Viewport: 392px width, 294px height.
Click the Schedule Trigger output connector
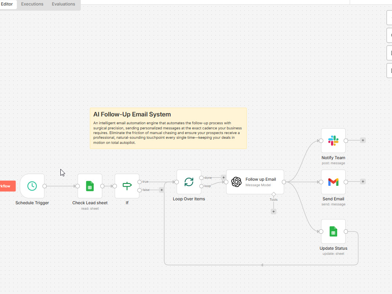tap(45, 186)
